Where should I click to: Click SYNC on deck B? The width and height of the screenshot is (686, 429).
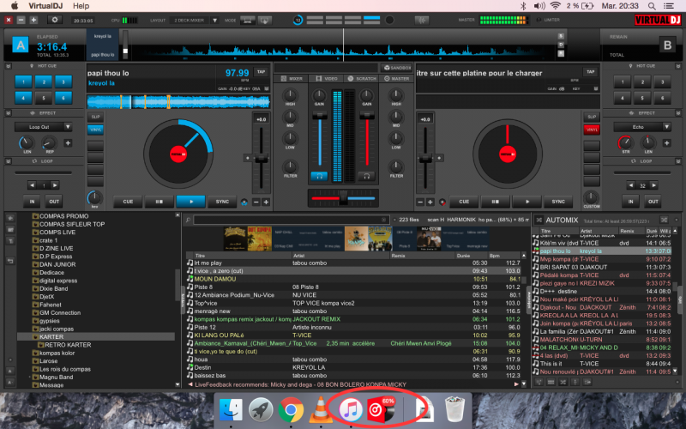[558, 202]
